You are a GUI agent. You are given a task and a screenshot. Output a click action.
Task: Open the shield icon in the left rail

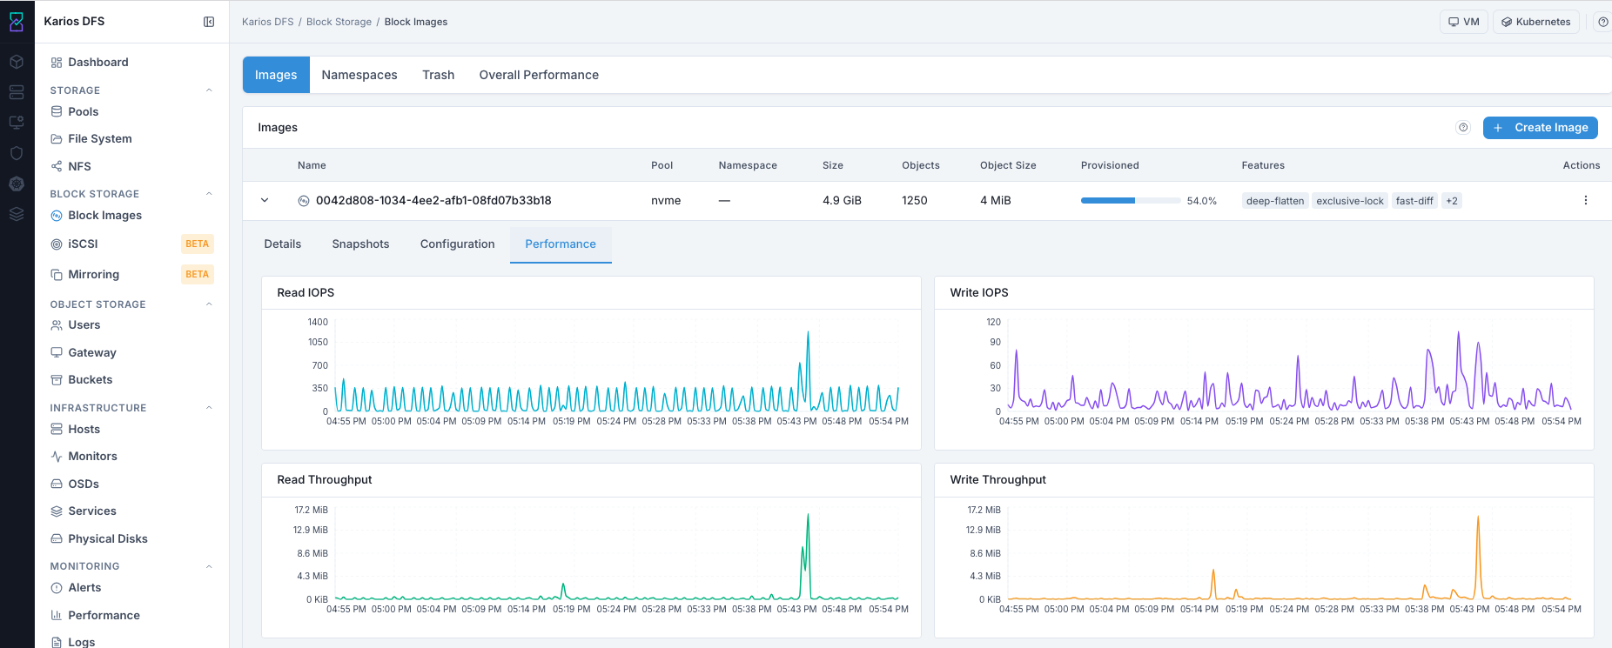tap(17, 153)
